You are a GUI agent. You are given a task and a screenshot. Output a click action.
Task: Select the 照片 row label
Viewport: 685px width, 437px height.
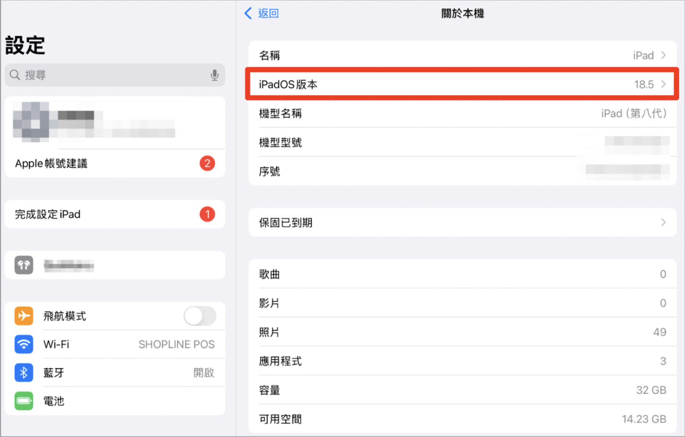click(x=269, y=332)
